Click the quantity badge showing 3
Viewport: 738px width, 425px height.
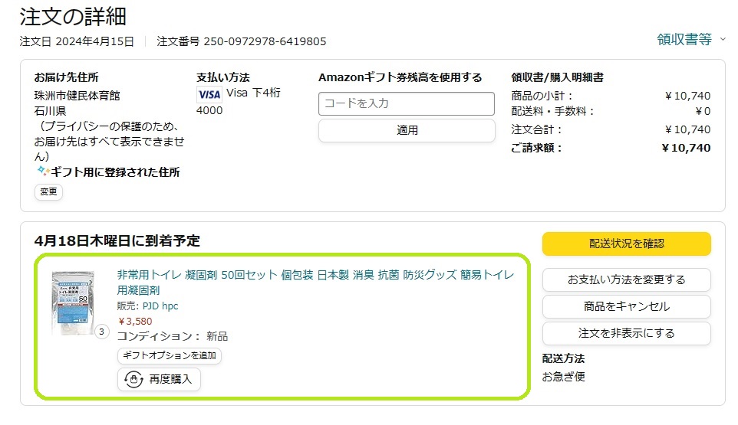(102, 332)
